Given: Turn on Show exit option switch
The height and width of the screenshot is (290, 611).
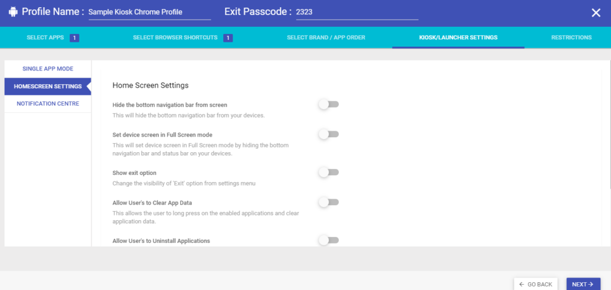Looking at the screenshot, I should (329, 172).
